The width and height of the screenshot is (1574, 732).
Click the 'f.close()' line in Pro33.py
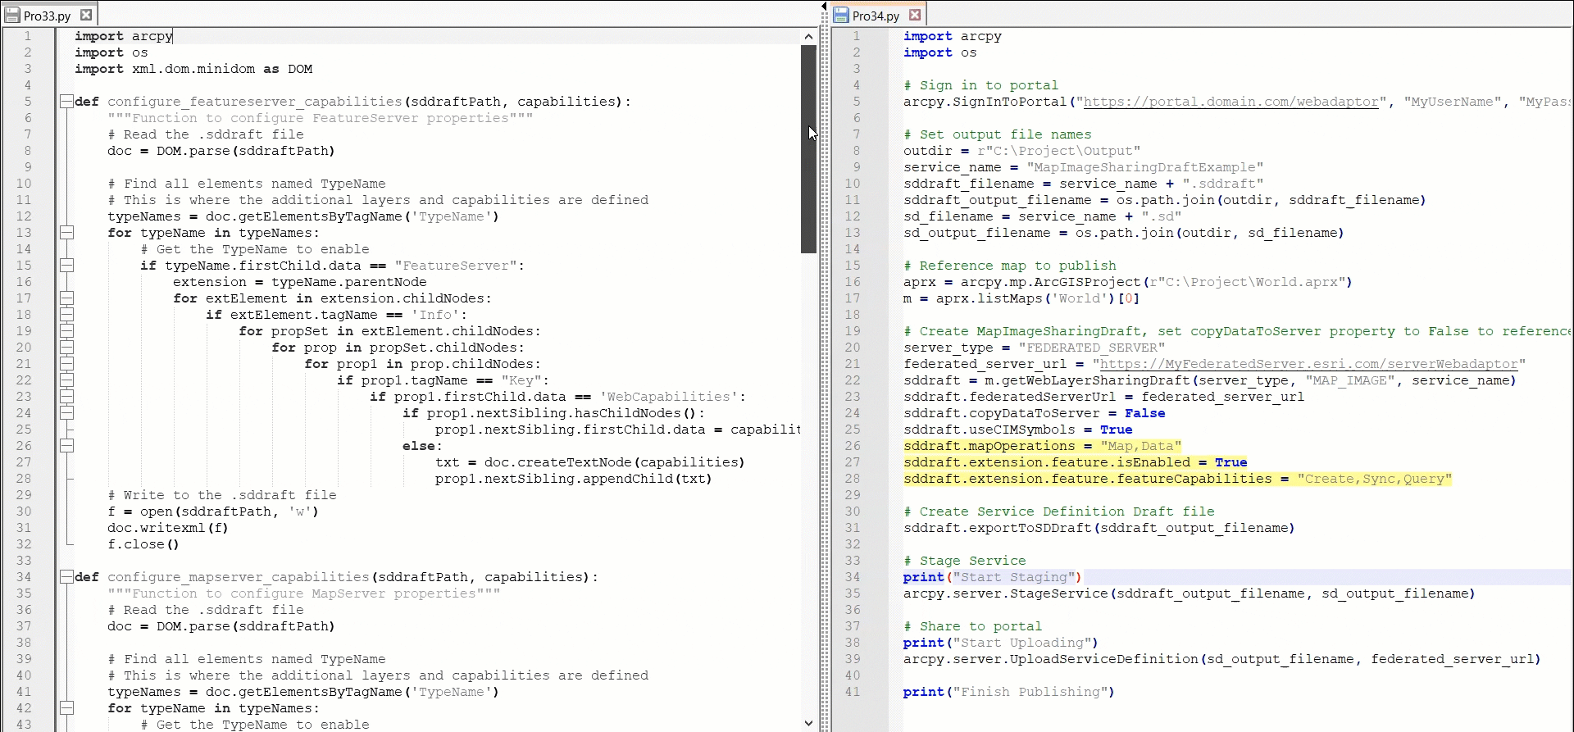pos(143,544)
